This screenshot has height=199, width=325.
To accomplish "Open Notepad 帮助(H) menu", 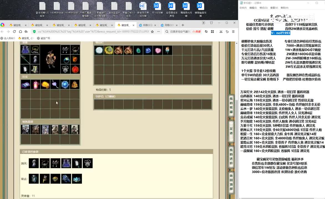I will point(285,8).
